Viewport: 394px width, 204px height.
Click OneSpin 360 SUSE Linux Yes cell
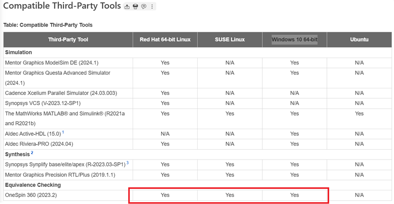(230, 195)
